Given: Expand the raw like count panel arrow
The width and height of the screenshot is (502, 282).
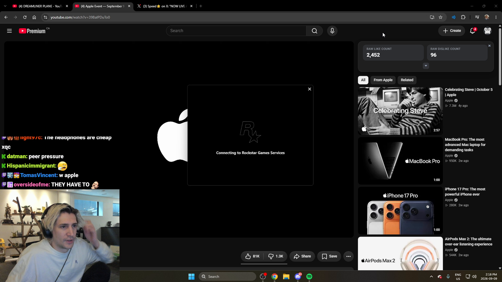Looking at the screenshot, I should [x=426, y=66].
